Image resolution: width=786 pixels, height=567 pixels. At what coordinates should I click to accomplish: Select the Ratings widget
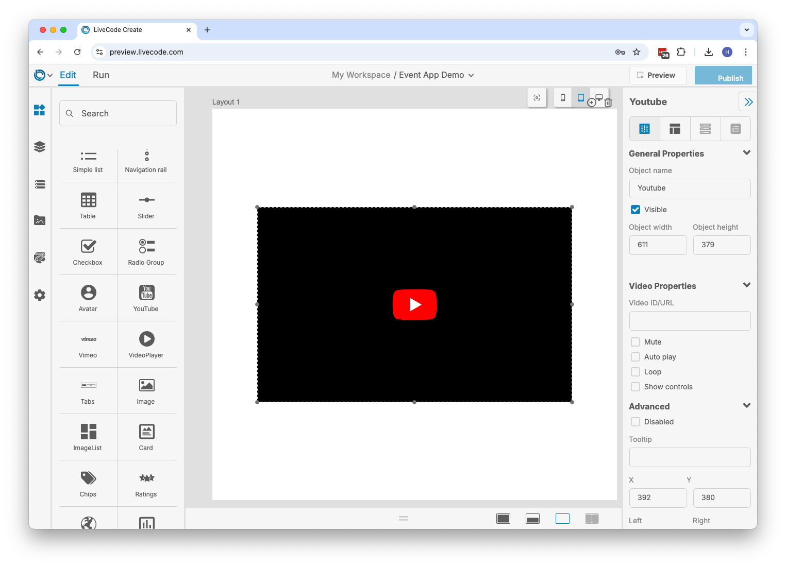tap(146, 484)
